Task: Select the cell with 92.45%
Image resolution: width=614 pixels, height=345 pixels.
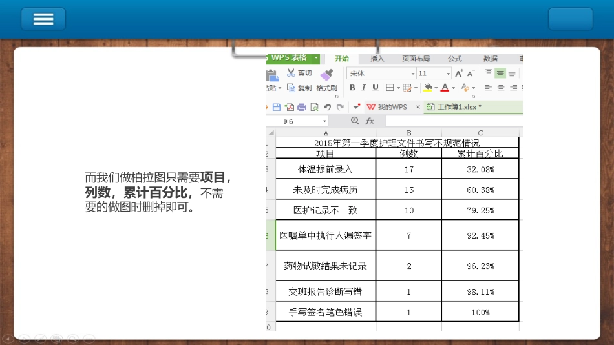Action: point(480,235)
